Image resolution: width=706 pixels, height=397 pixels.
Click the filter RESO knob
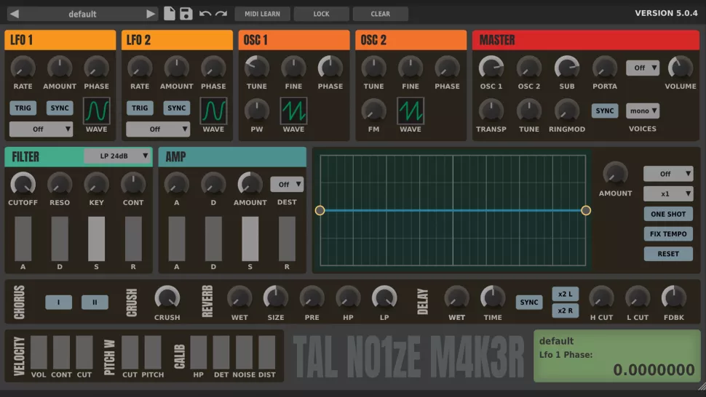pyautogui.click(x=60, y=184)
